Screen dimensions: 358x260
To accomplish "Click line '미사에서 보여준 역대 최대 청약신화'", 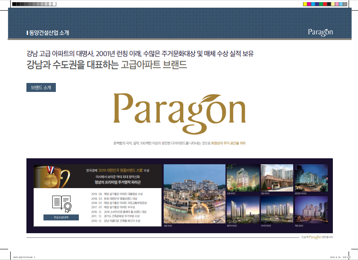I will [118, 177].
